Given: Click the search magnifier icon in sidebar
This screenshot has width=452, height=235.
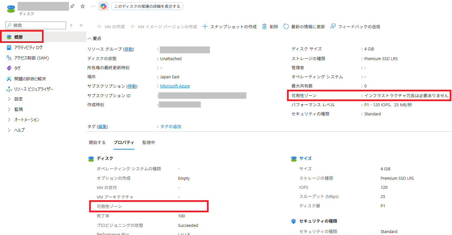Looking at the screenshot, I should (x=9, y=25).
